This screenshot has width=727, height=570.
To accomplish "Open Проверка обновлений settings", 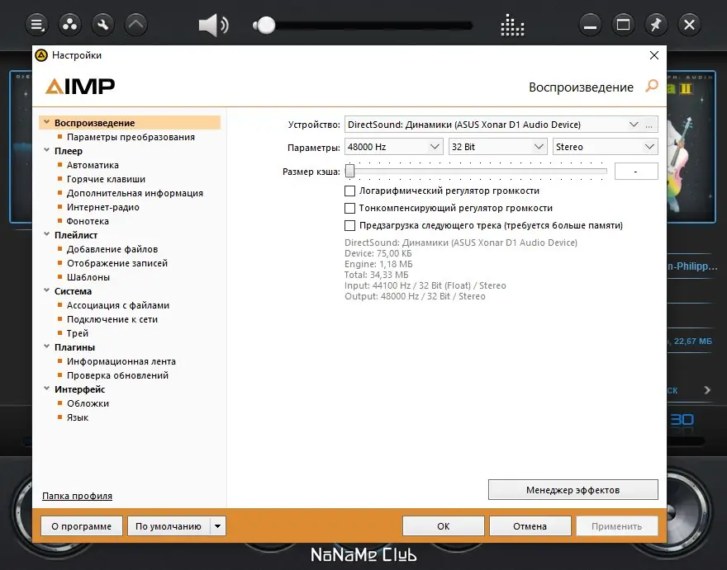I will coord(117,375).
